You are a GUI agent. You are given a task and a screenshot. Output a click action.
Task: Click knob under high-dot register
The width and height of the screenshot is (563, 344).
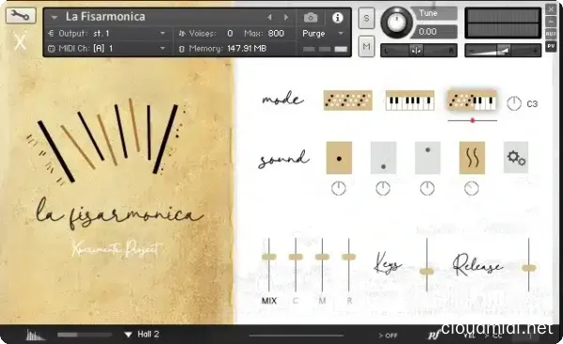427,188
